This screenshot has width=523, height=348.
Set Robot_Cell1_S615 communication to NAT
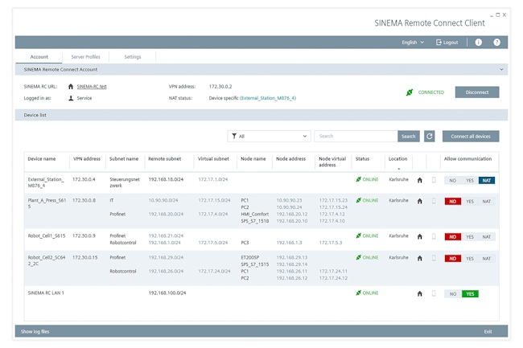487,237
